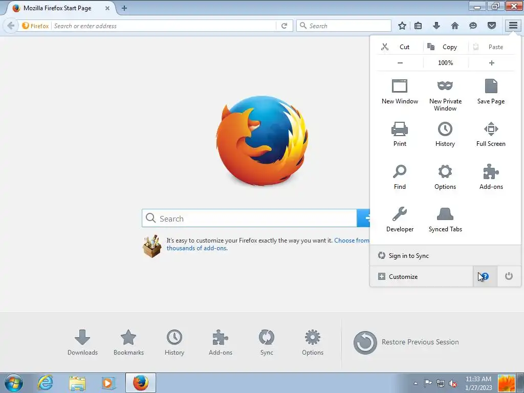Image resolution: width=524 pixels, height=393 pixels.
Task: Open Add-ons on the start page bar
Action: coord(220,342)
